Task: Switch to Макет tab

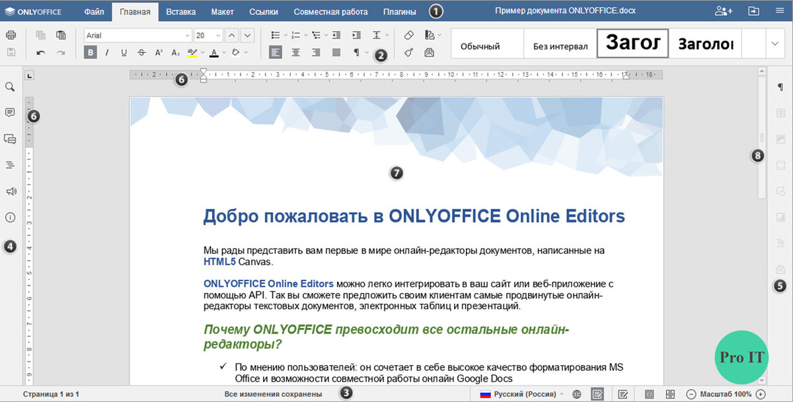Action: click(x=222, y=12)
